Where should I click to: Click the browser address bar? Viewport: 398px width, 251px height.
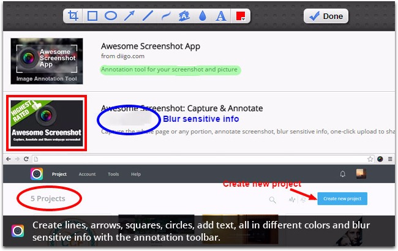click(203, 159)
